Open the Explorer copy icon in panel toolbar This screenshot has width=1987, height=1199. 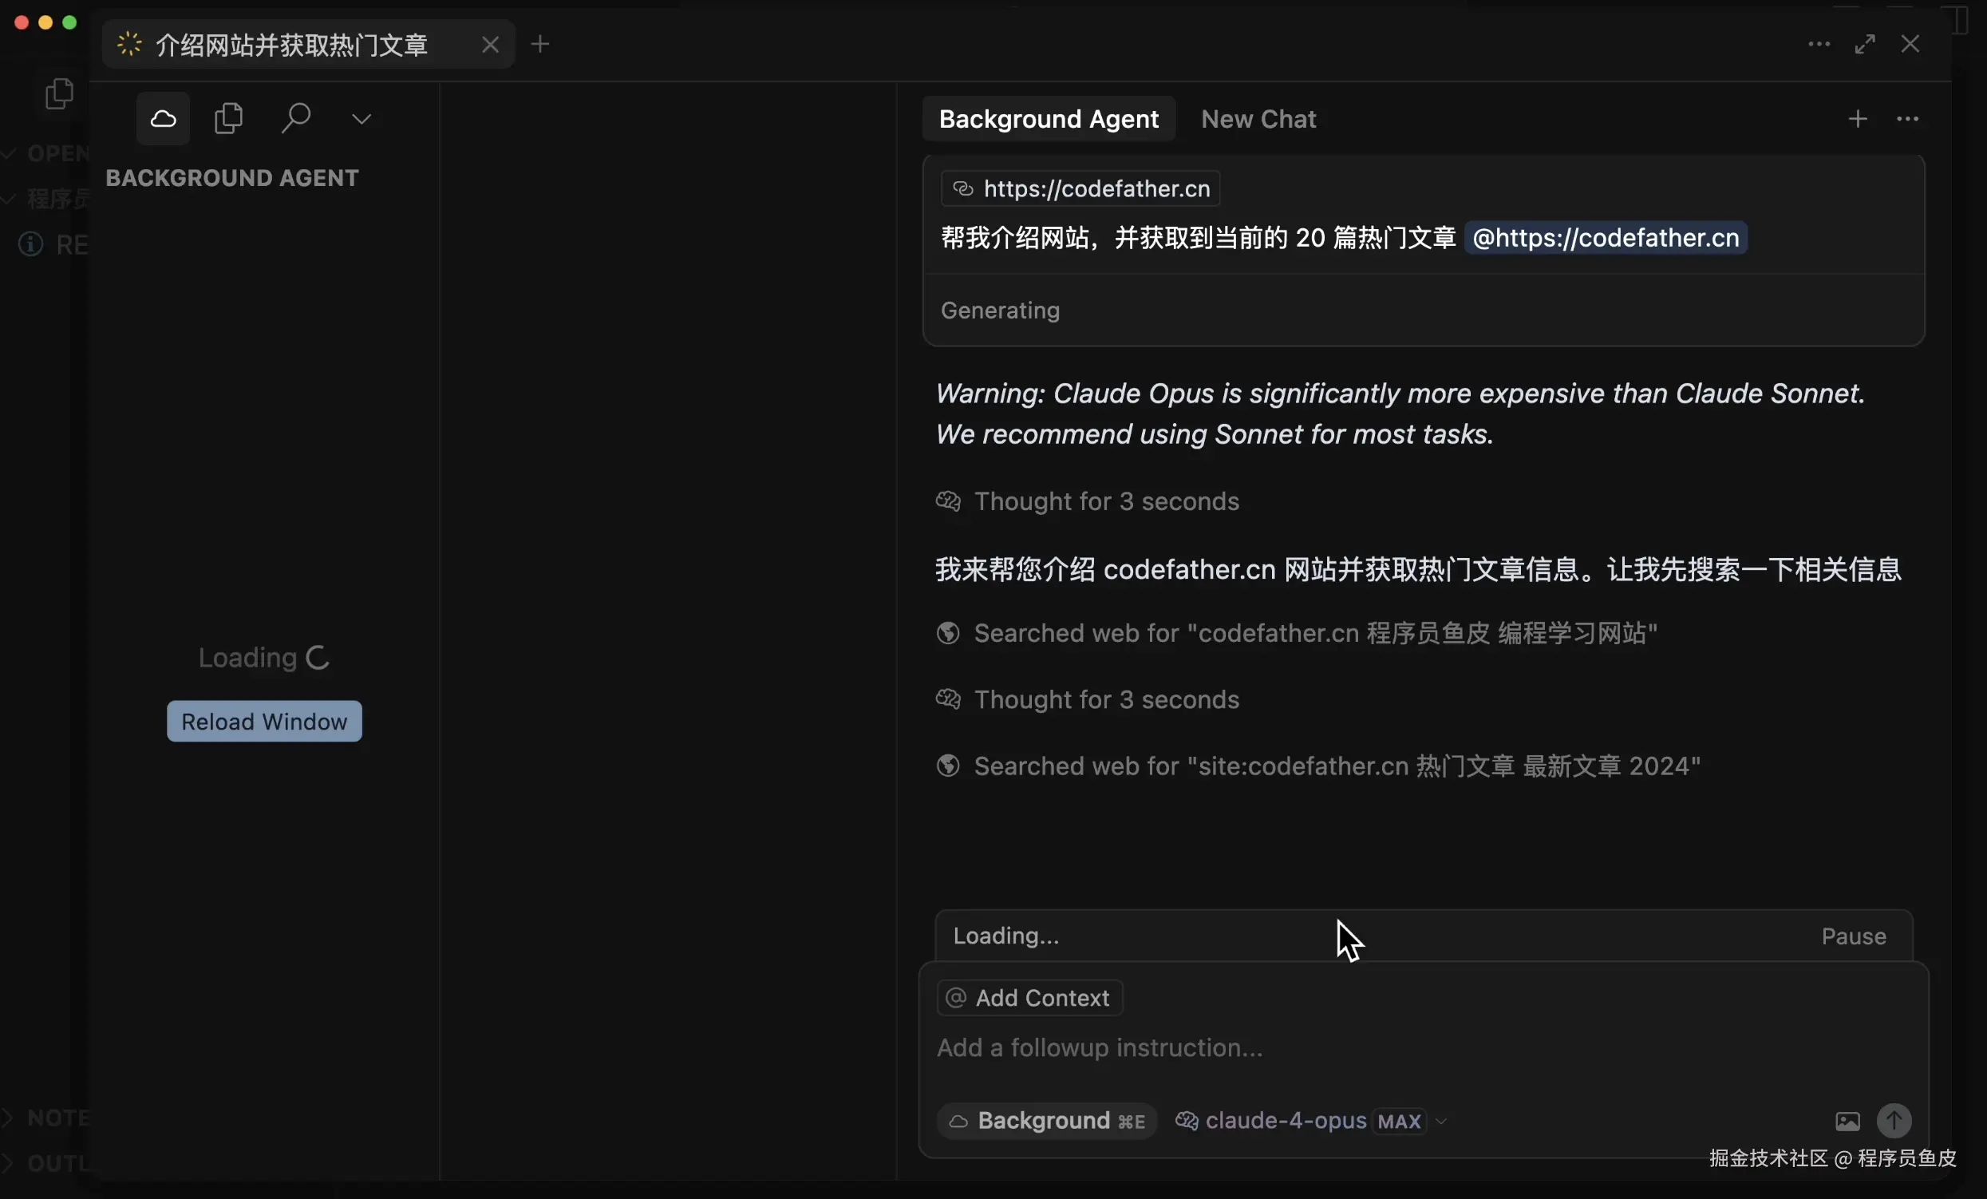(x=228, y=119)
